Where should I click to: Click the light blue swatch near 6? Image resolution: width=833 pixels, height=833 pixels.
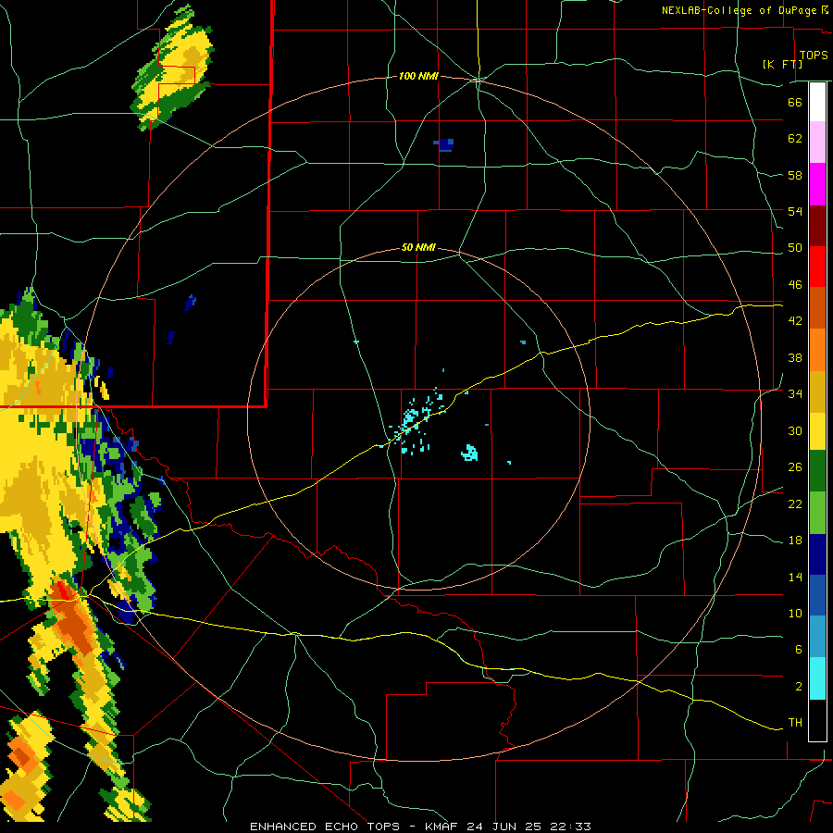(817, 637)
